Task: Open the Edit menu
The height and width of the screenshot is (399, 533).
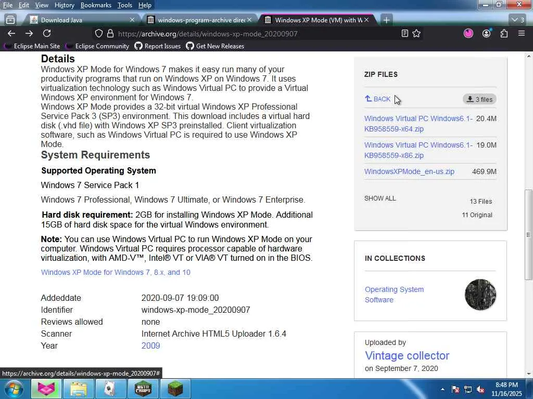Action: [x=23, y=5]
